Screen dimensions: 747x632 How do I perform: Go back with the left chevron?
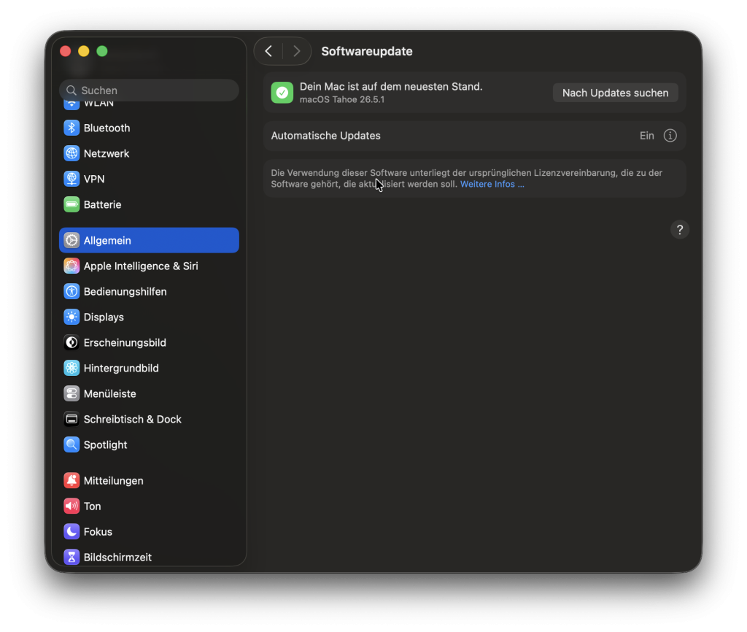tap(268, 51)
